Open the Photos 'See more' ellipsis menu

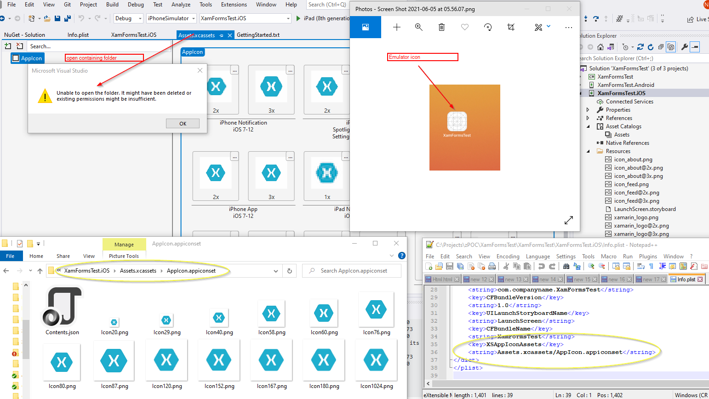click(569, 27)
